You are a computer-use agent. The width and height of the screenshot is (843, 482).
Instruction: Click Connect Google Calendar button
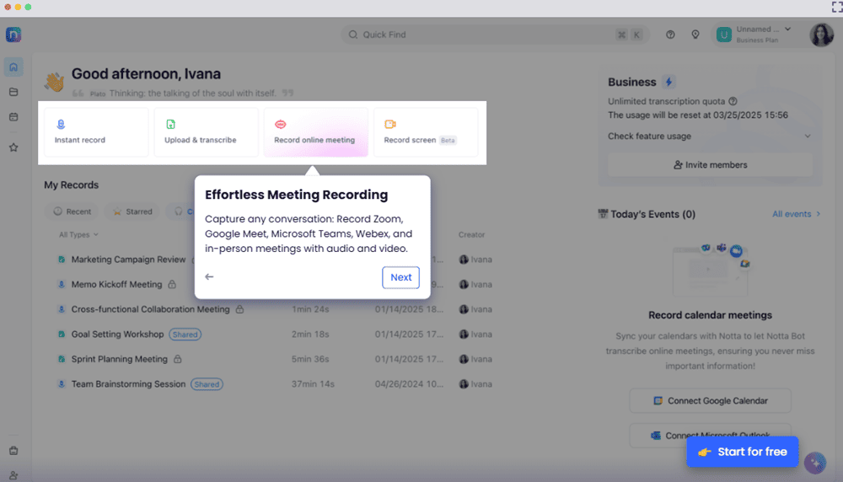coord(710,400)
